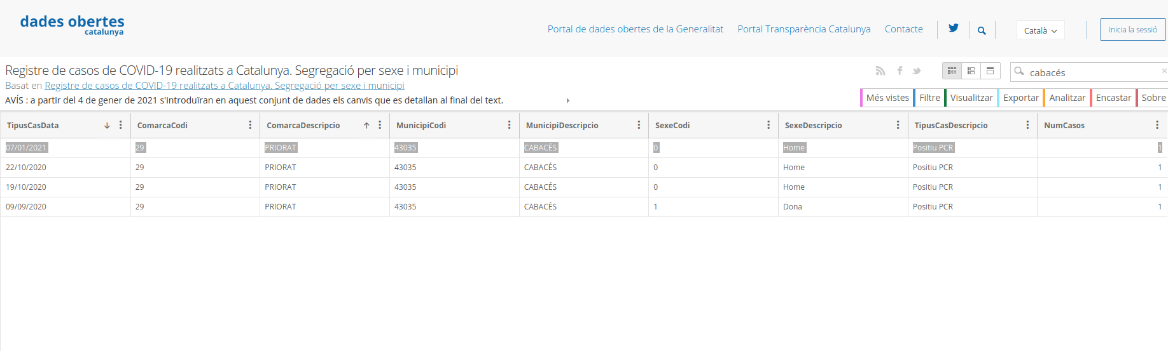Open the MunicipiCodi column options menu
This screenshot has width=1168, height=351.
[509, 125]
